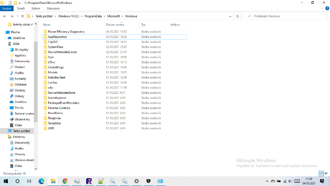The width and height of the screenshot is (330, 186).
Task: Go up one folder level
Action: pyautogui.click(x=23, y=16)
